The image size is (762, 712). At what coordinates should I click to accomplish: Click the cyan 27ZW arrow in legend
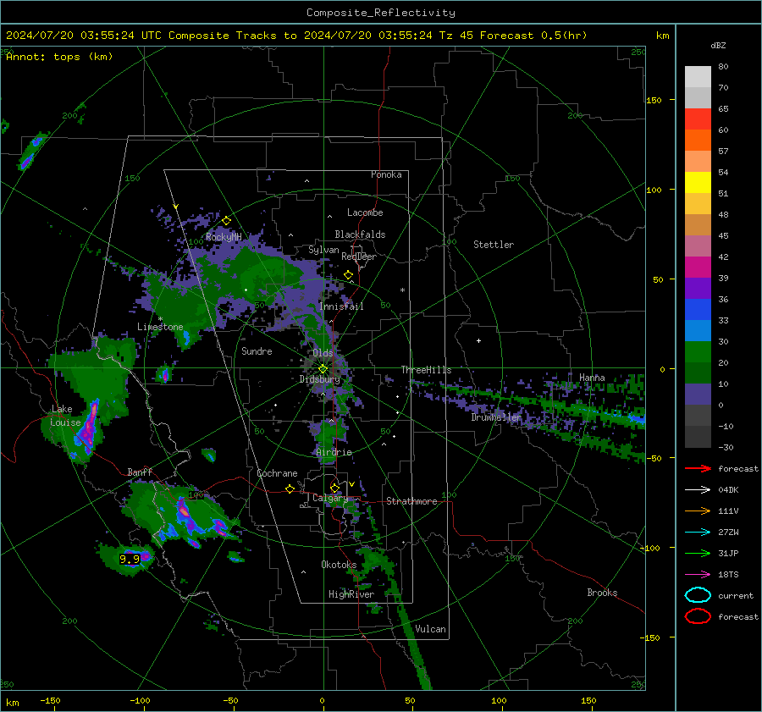698,533
